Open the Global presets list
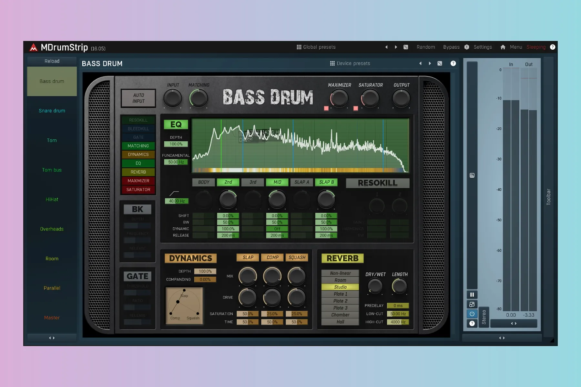This screenshot has height=387, width=581. [x=316, y=47]
